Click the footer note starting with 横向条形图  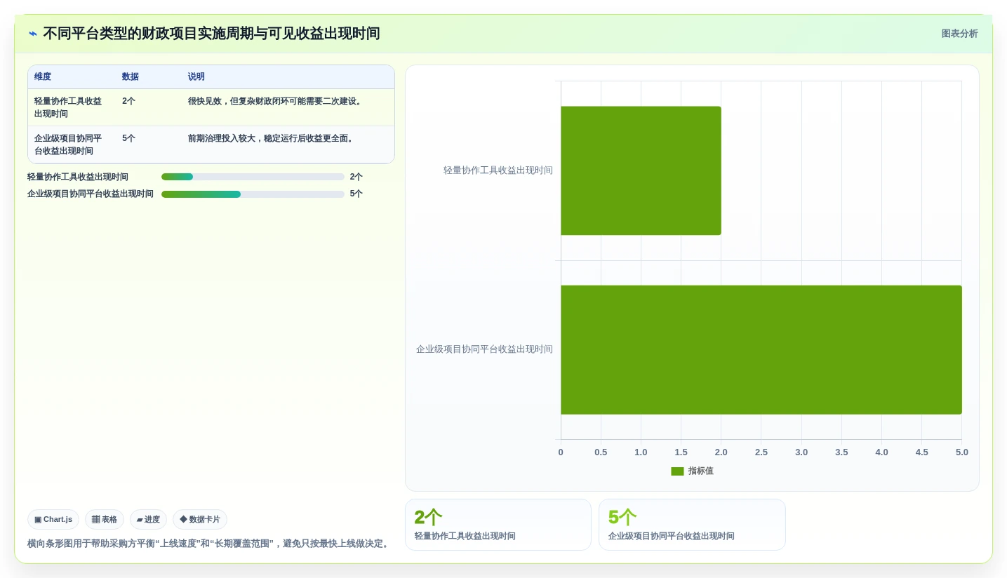(209, 544)
